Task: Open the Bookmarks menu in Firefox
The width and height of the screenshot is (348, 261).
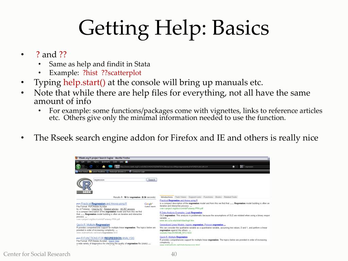Action: point(106,162)
